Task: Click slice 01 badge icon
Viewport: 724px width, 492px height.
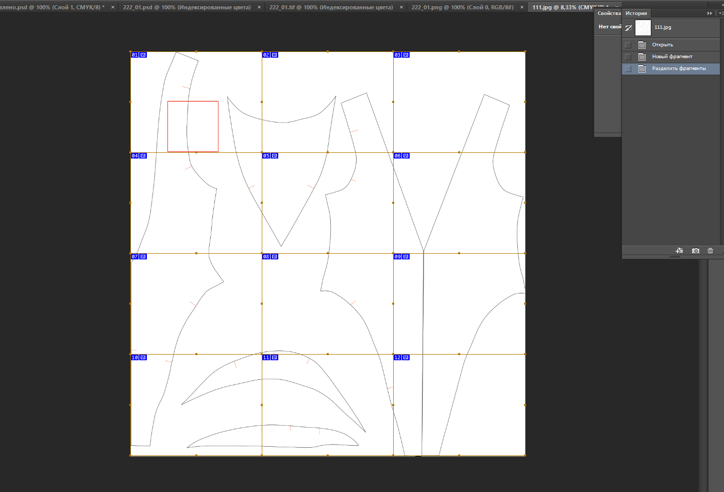Action: pyautogui.click(x=143, y=55)
